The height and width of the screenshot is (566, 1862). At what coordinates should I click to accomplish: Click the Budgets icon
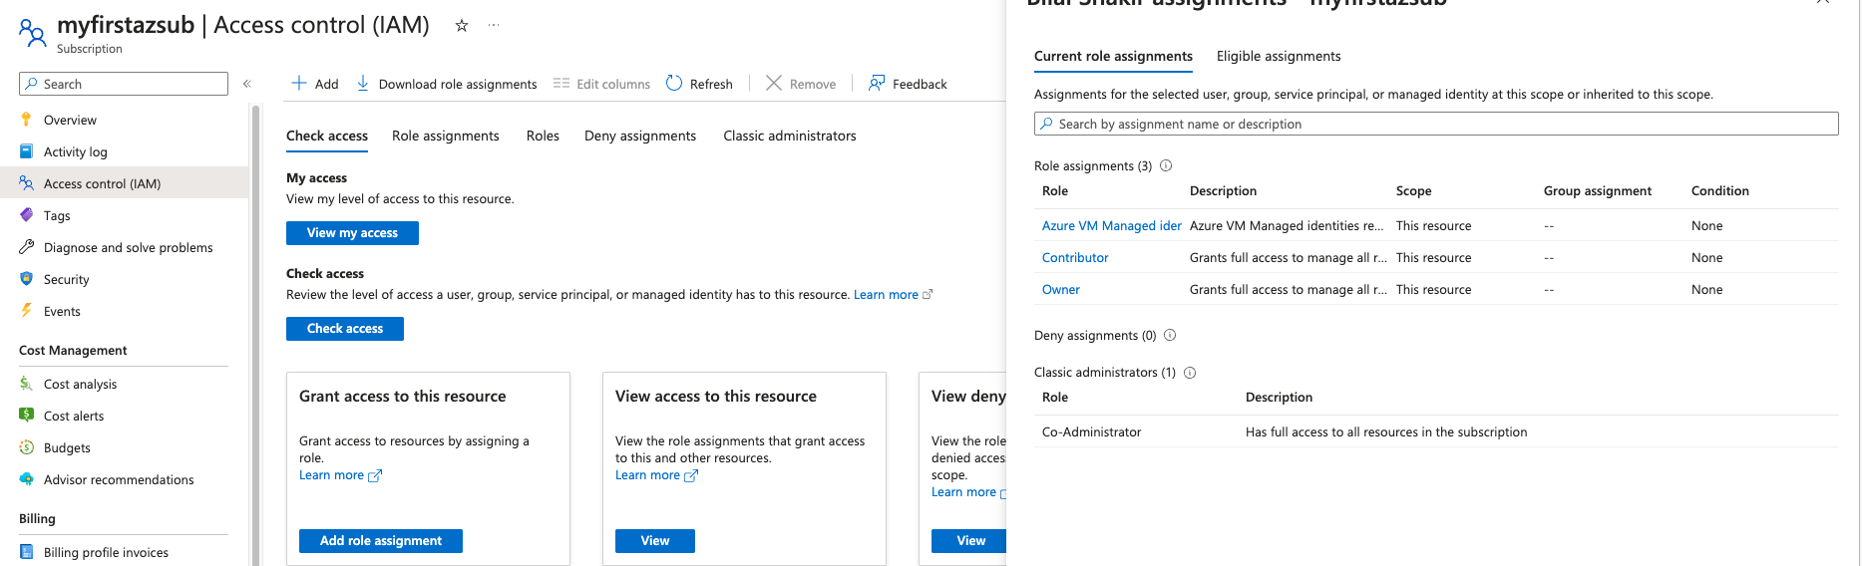click(x=27, y=447)
